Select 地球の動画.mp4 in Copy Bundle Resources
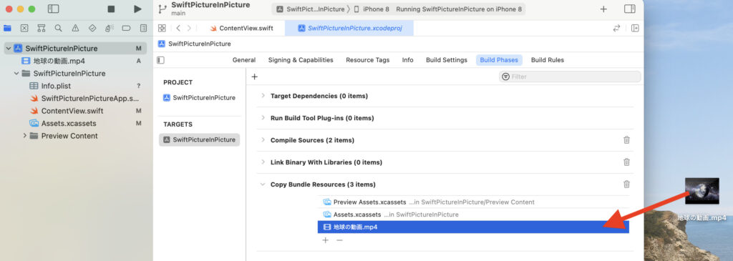The height and width of the screenshot is (261, 733). coord(473,227)
